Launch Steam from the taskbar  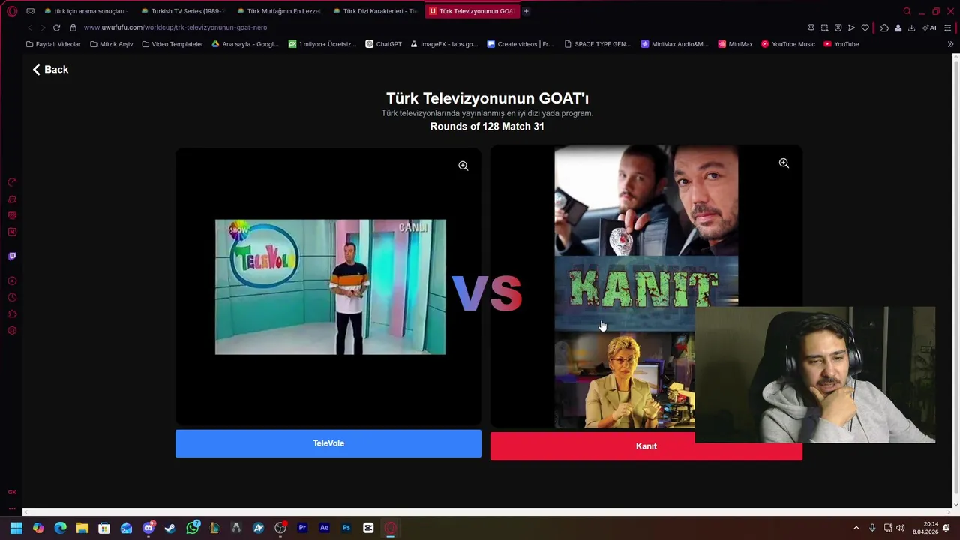coord(170,528)
